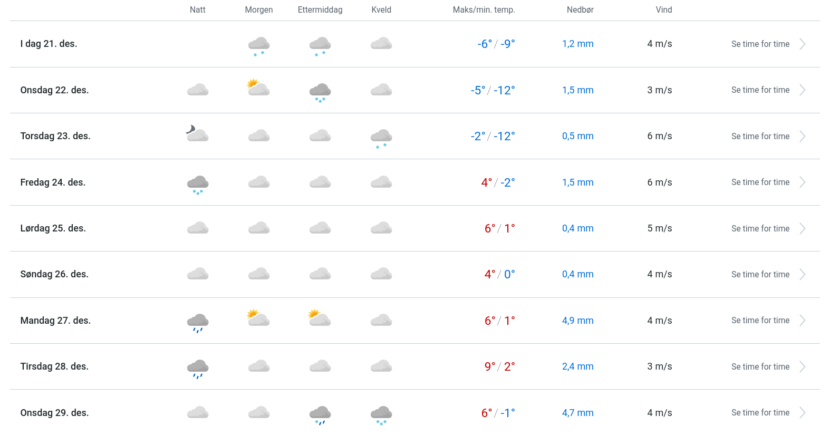Image resolution: width=830 pixels, height=435 pixels.
Task: Click the Maks/min. temp. column header
Action: (484, 10)
